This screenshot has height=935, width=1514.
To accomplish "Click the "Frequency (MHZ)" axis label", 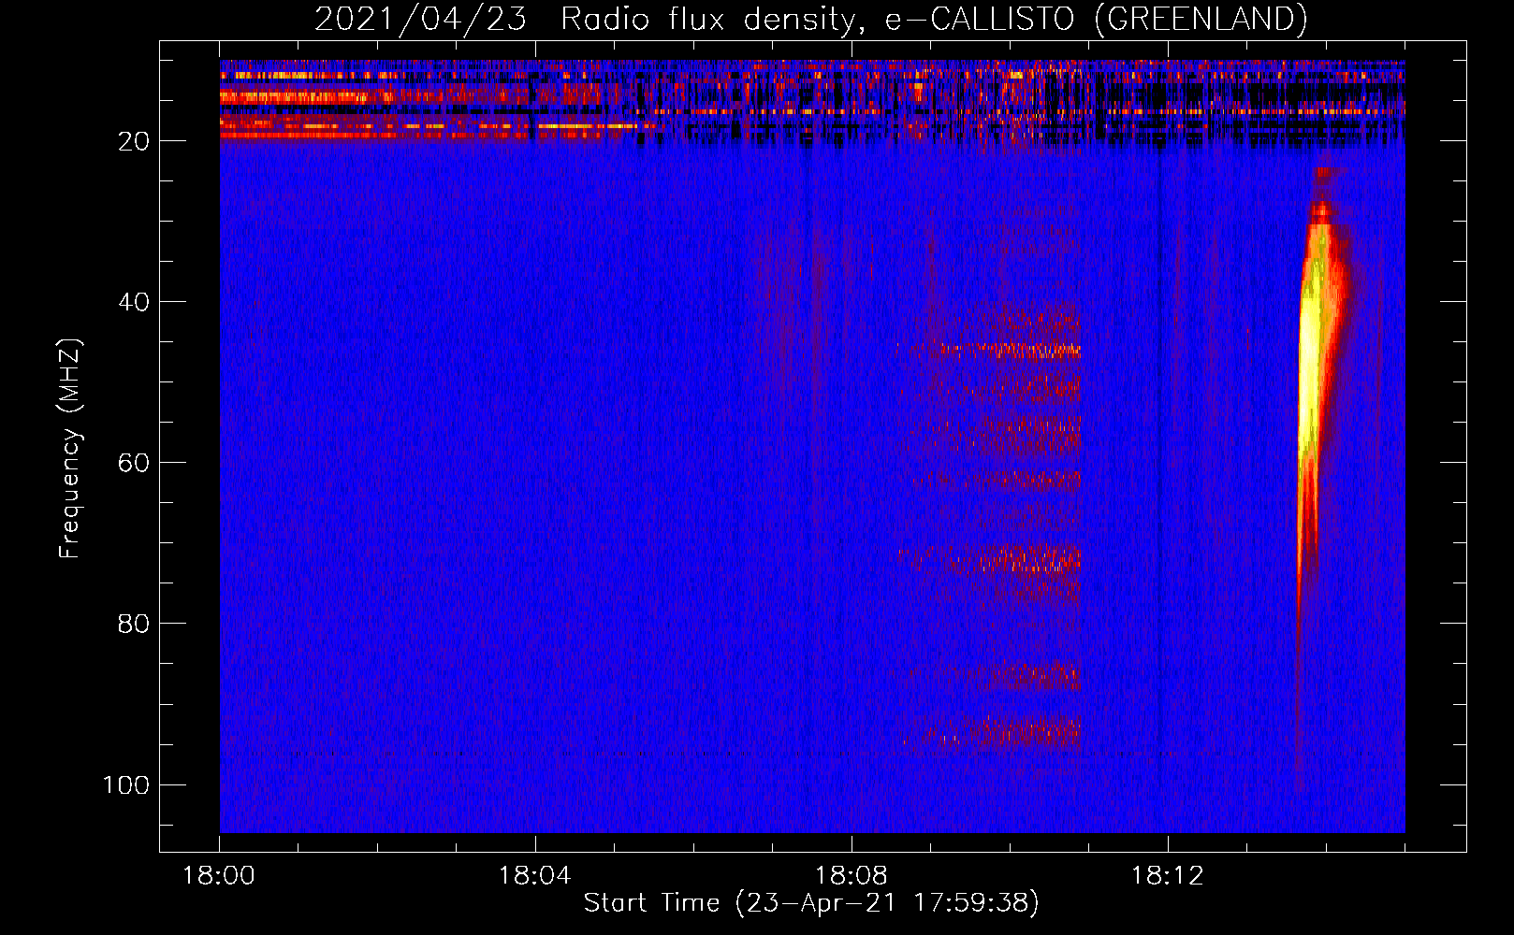I will pyautogui.click(x=69, y=449).
